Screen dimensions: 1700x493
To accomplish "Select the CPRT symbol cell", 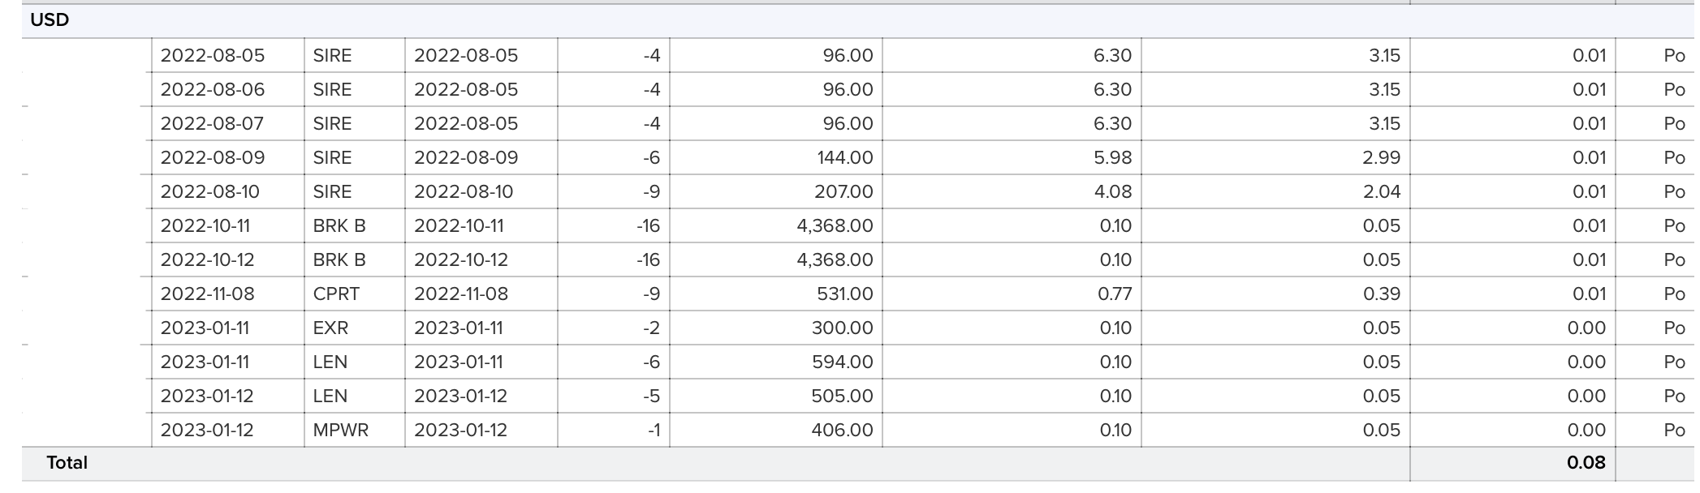I will 336,294.
